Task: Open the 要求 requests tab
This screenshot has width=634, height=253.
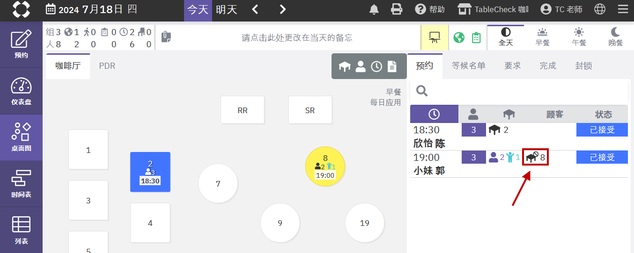Action: click(x=513, y=66)
